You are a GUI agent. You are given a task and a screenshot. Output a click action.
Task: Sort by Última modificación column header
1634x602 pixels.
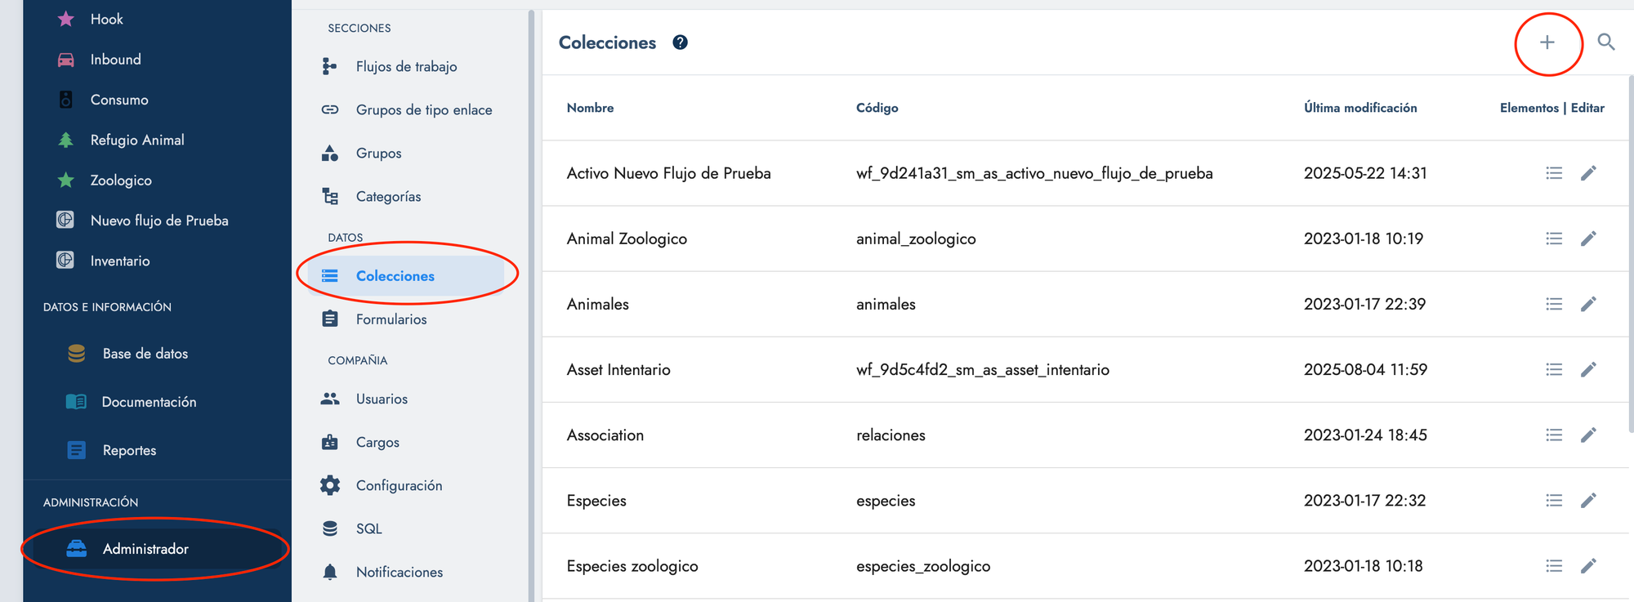tap(1360, 108)
